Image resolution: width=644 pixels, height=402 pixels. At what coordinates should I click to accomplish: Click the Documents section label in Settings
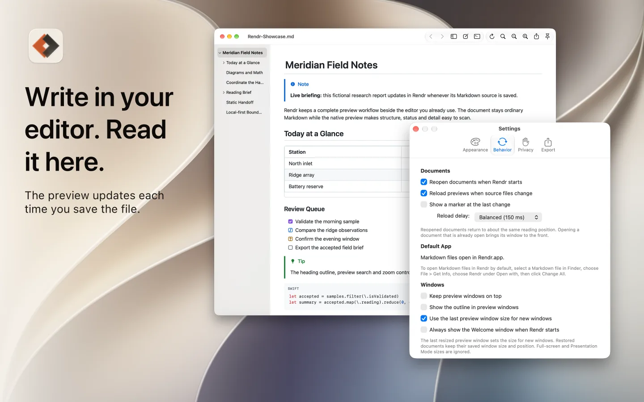(x=435, y=171)
